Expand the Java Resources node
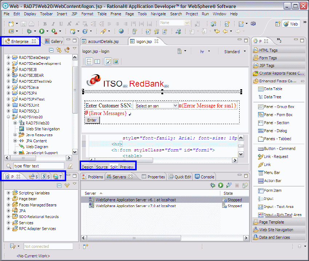The height and width of the screenshot is (261, 309). tap(15, 135)
